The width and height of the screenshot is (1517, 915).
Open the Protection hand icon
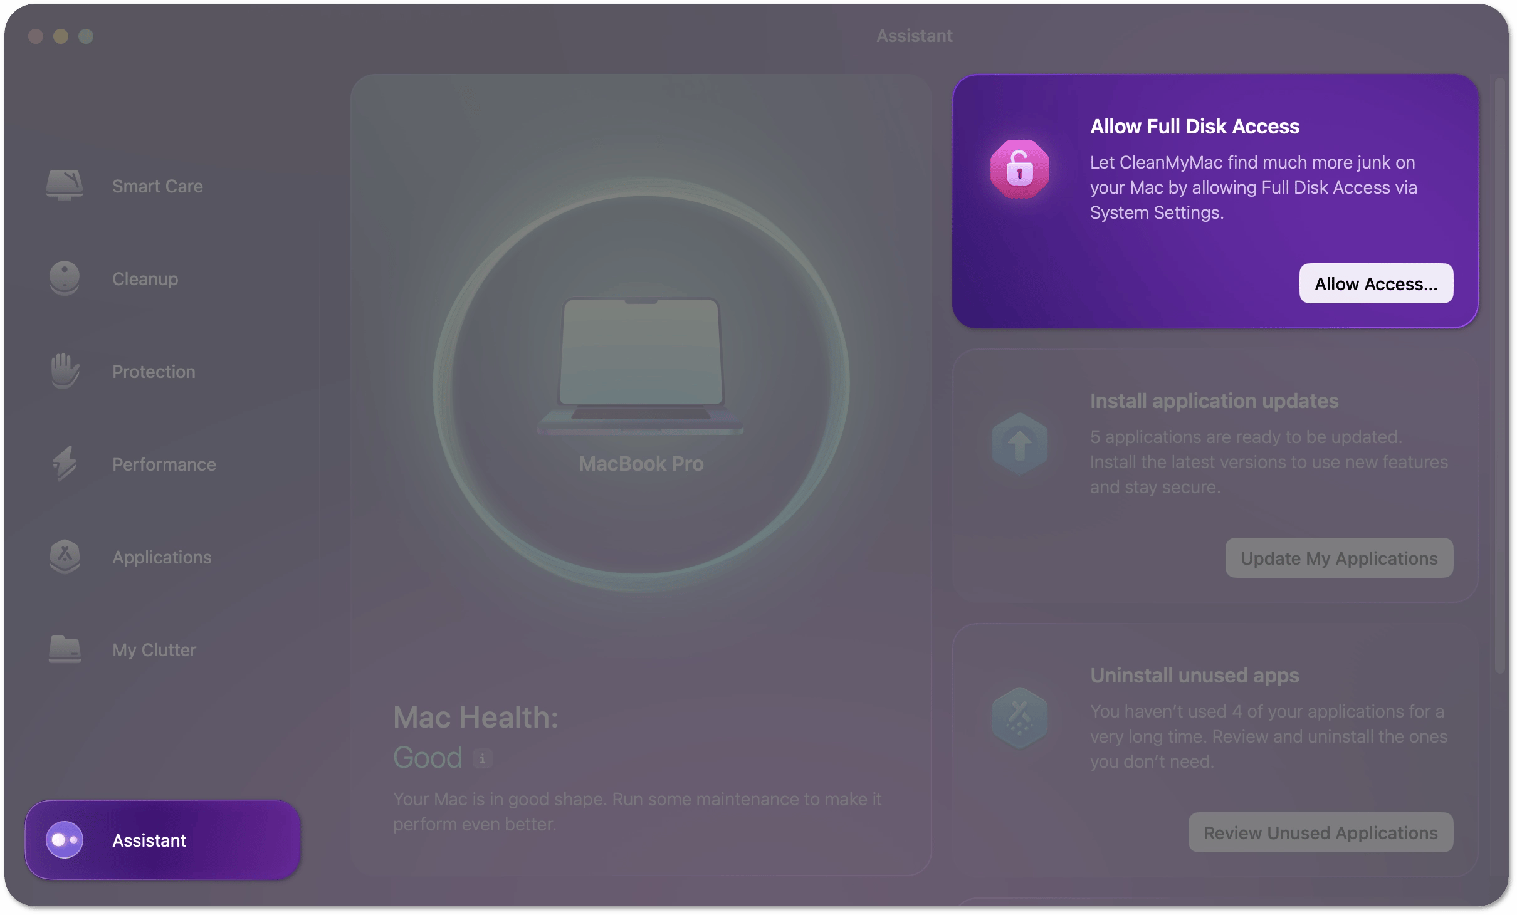[x=65, y=371]
